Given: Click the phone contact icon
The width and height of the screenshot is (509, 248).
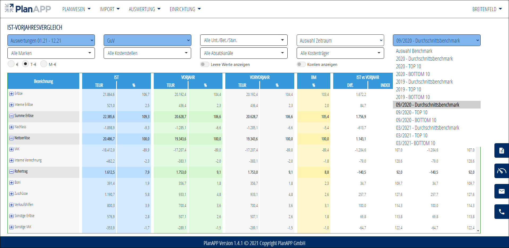Looking at the screenshot, I should coord(501,212).
